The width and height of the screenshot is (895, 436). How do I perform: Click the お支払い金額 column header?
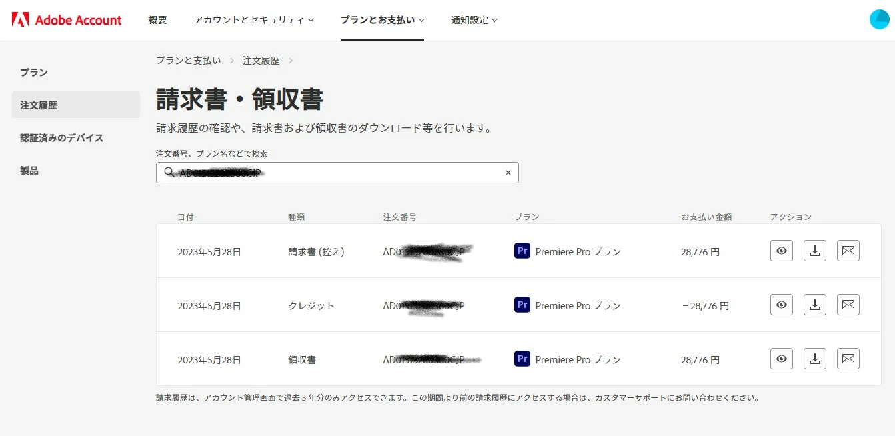click(x=706, y=217)
